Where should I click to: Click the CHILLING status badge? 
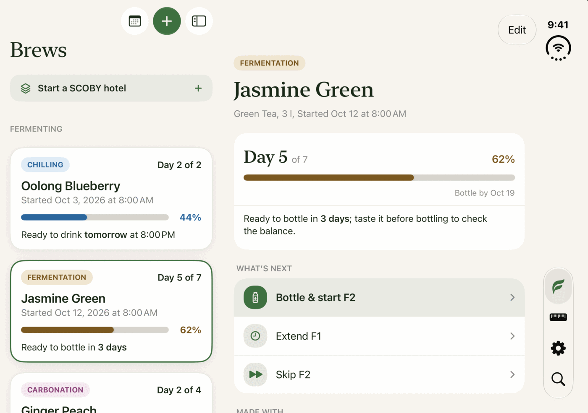tap(45, 165)
